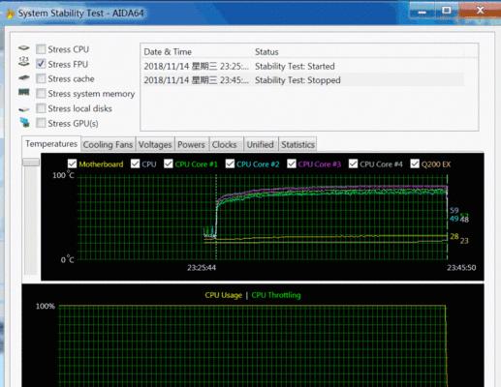
Task: Click the 28 temperature value on the graph
Action: tap(454, 236)
